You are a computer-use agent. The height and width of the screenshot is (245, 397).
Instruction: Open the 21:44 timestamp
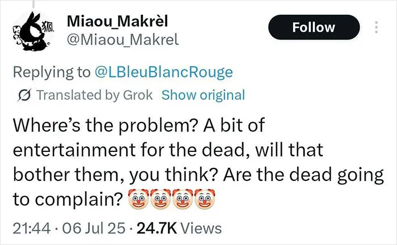[32, 228]
